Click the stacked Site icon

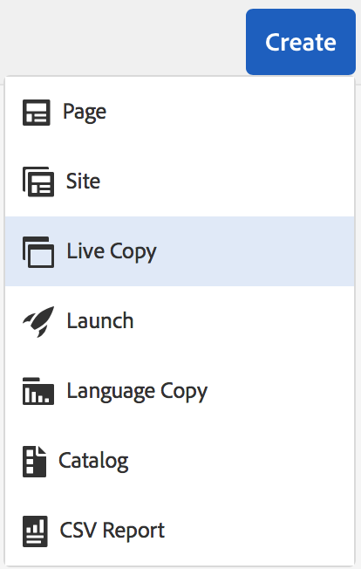[x=38, y=182]
